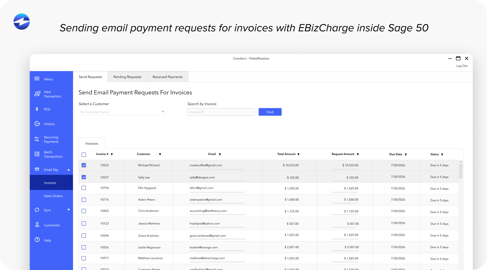Open the Customers person icon
Screen dimensions: 487x270
tap(37, 225)
